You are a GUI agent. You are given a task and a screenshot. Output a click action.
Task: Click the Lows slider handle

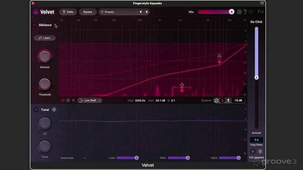tap(137, 158)
